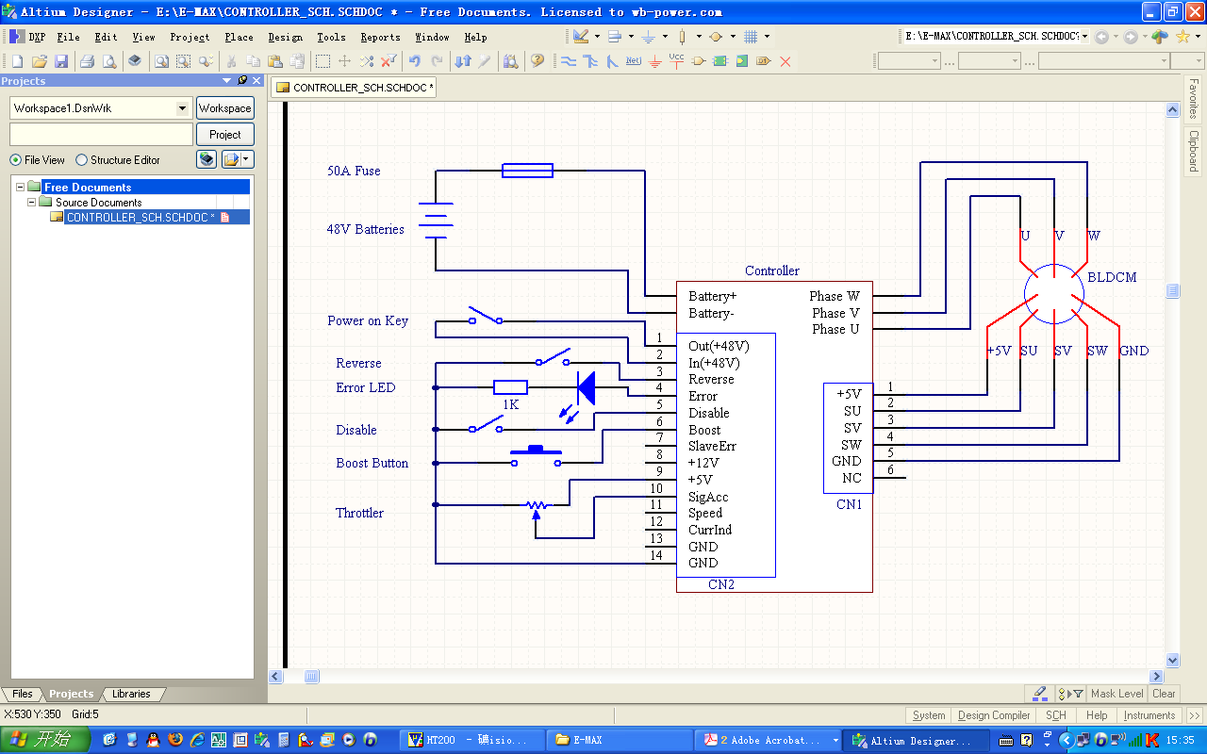The height and width of the screenshot is (754, 1207).
Task: Switch to the Libraries panel tab
Action: click(x=131, y=694)
